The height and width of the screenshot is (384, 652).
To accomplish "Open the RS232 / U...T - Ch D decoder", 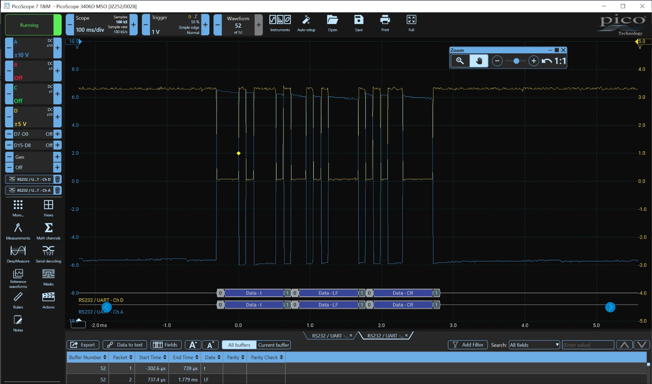I will [x=30, y=179].
